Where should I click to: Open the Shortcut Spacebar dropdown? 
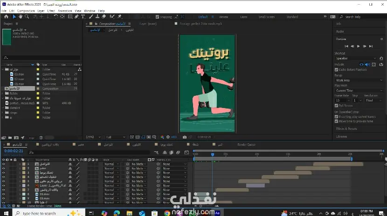[356, 58]
